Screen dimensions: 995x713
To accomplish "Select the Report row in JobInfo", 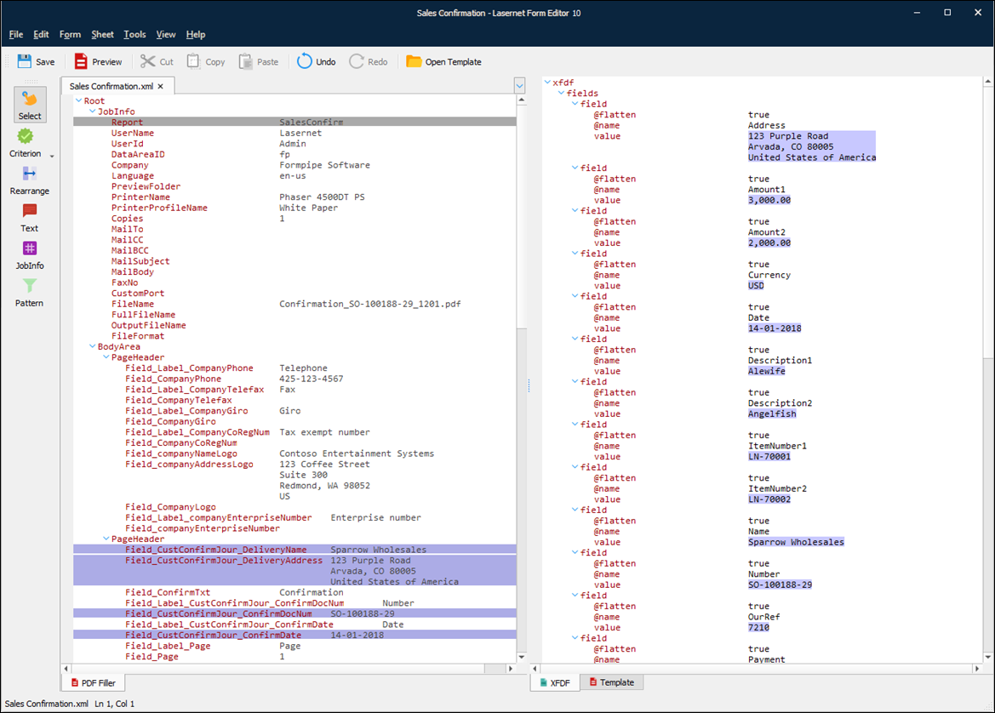I will [294, 122].
